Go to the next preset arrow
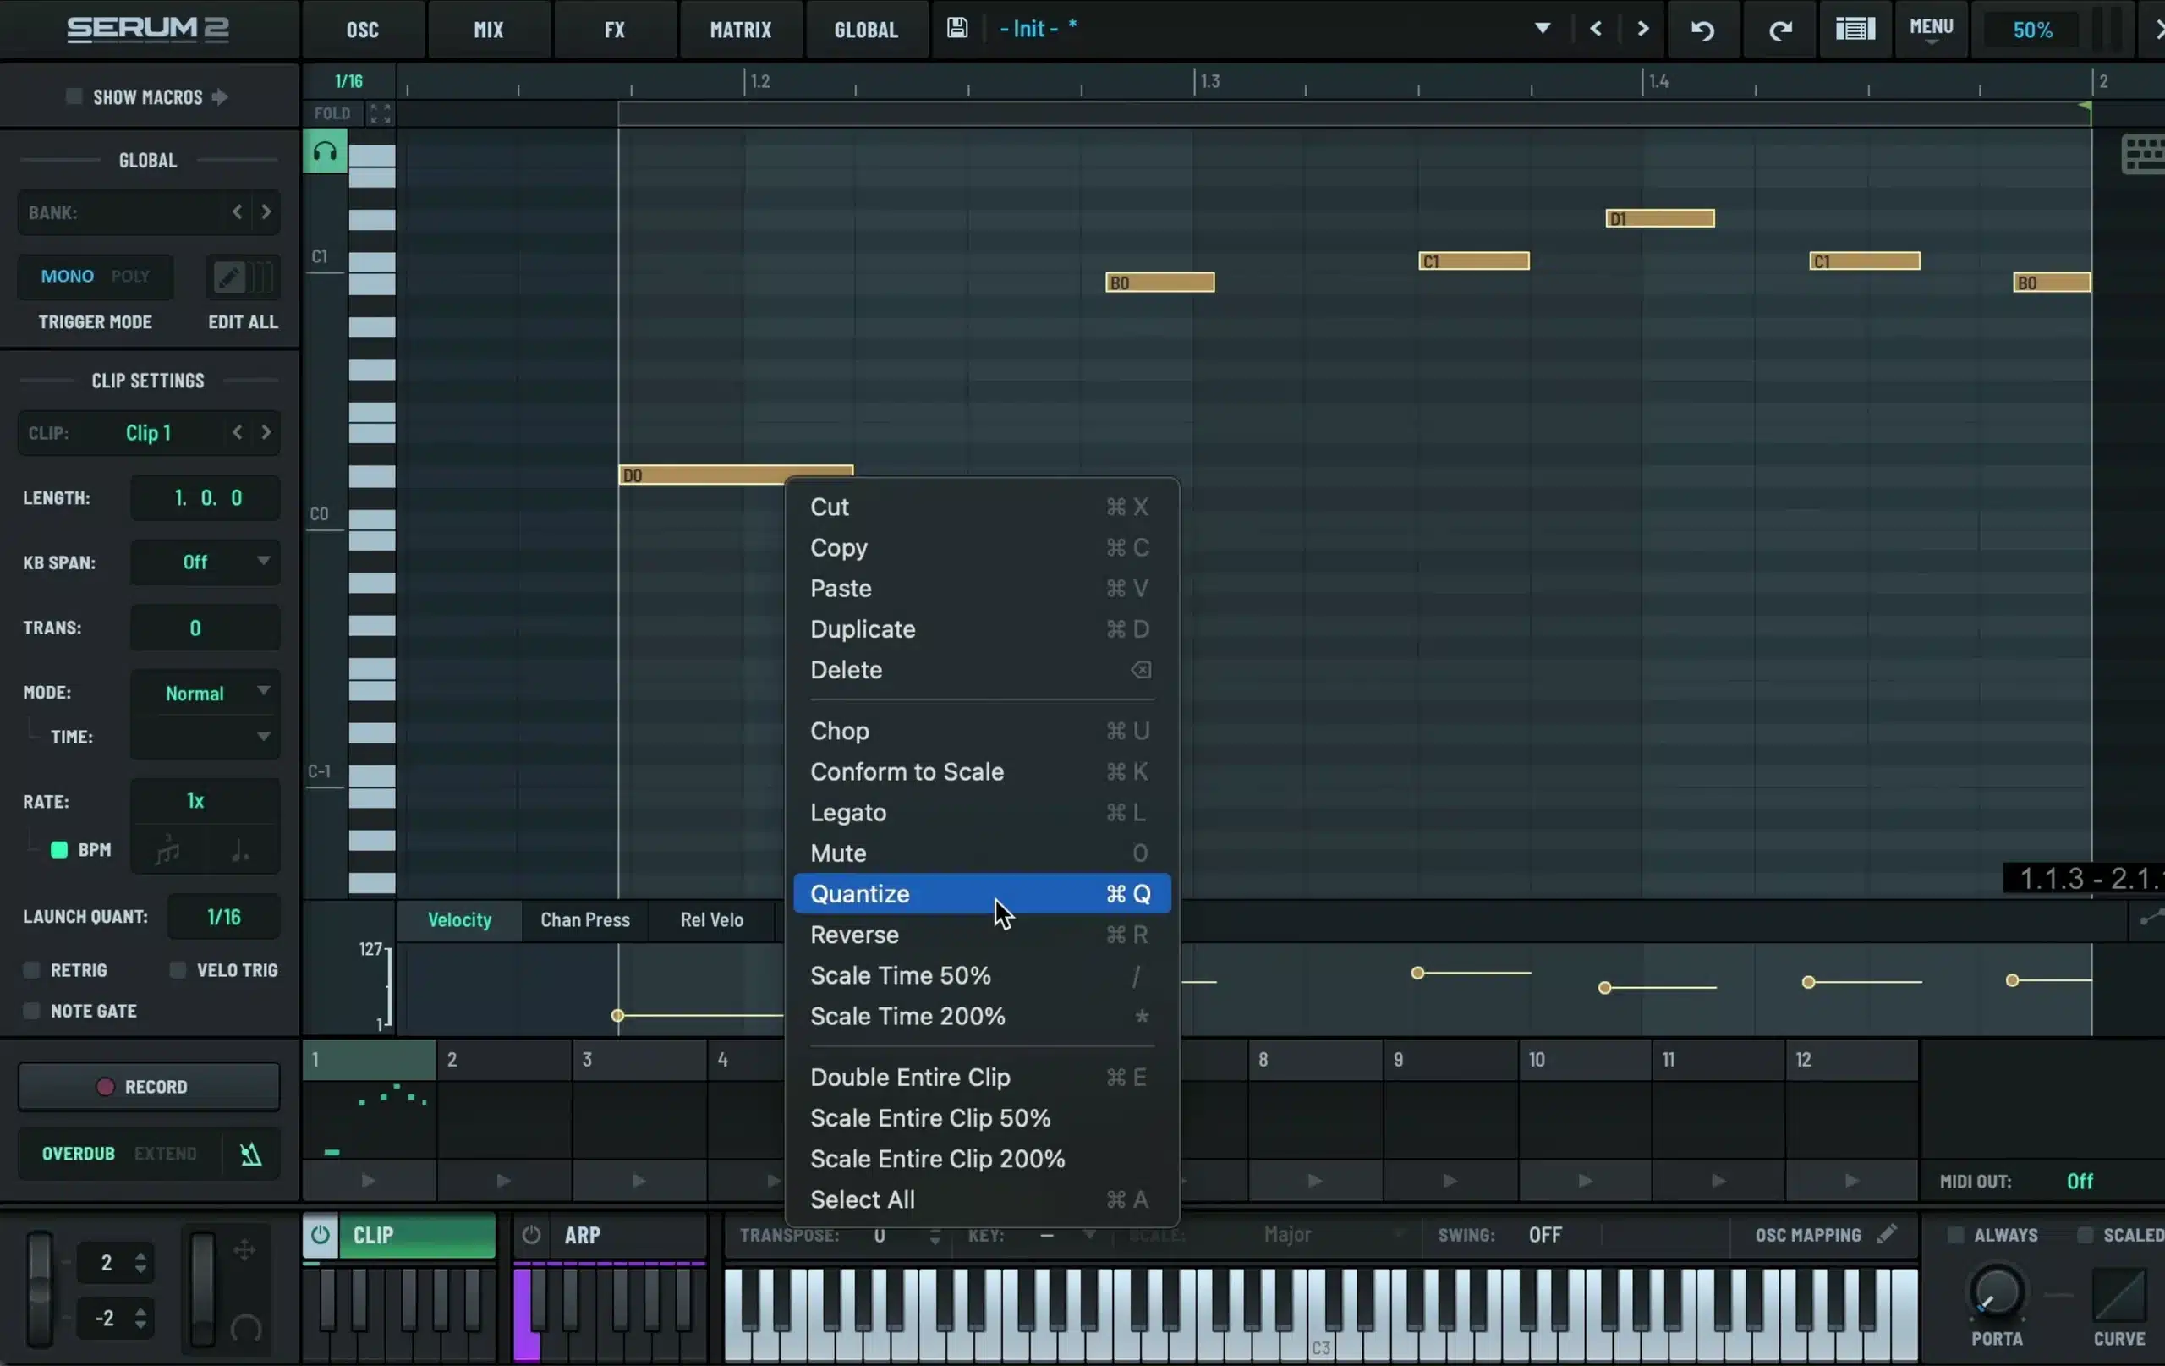 (x=1642, y=28)
